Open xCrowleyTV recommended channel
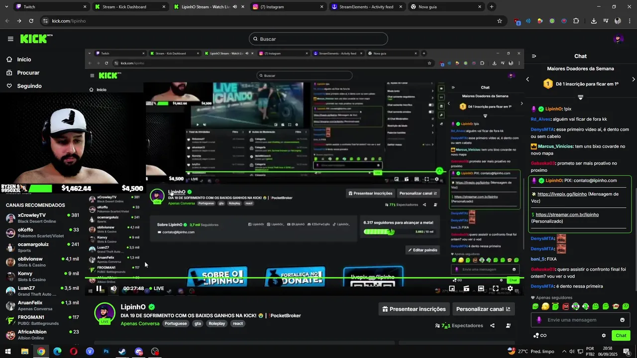This screenshot has width=637, height=358. coord(42,218)
